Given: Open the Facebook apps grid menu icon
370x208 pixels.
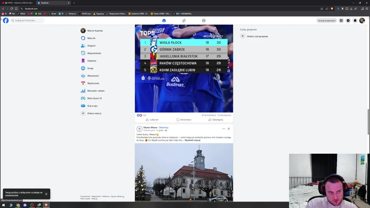Looking at the screenshot, I should coord(341,21).
